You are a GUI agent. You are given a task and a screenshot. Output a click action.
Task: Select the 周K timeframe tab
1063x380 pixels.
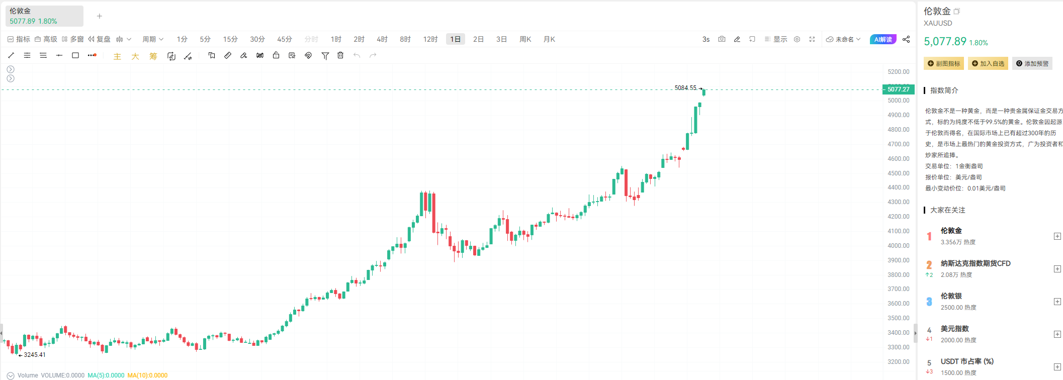(x=525, y=39)
